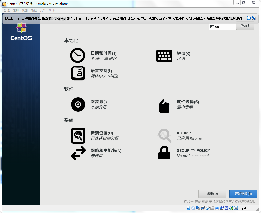Click the video capture status icon
The height and width of the screenshot is (213, 261).
click(222, 208)
